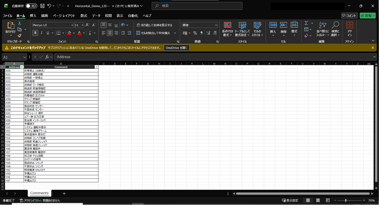Click the Bold formatting icon

35,33
